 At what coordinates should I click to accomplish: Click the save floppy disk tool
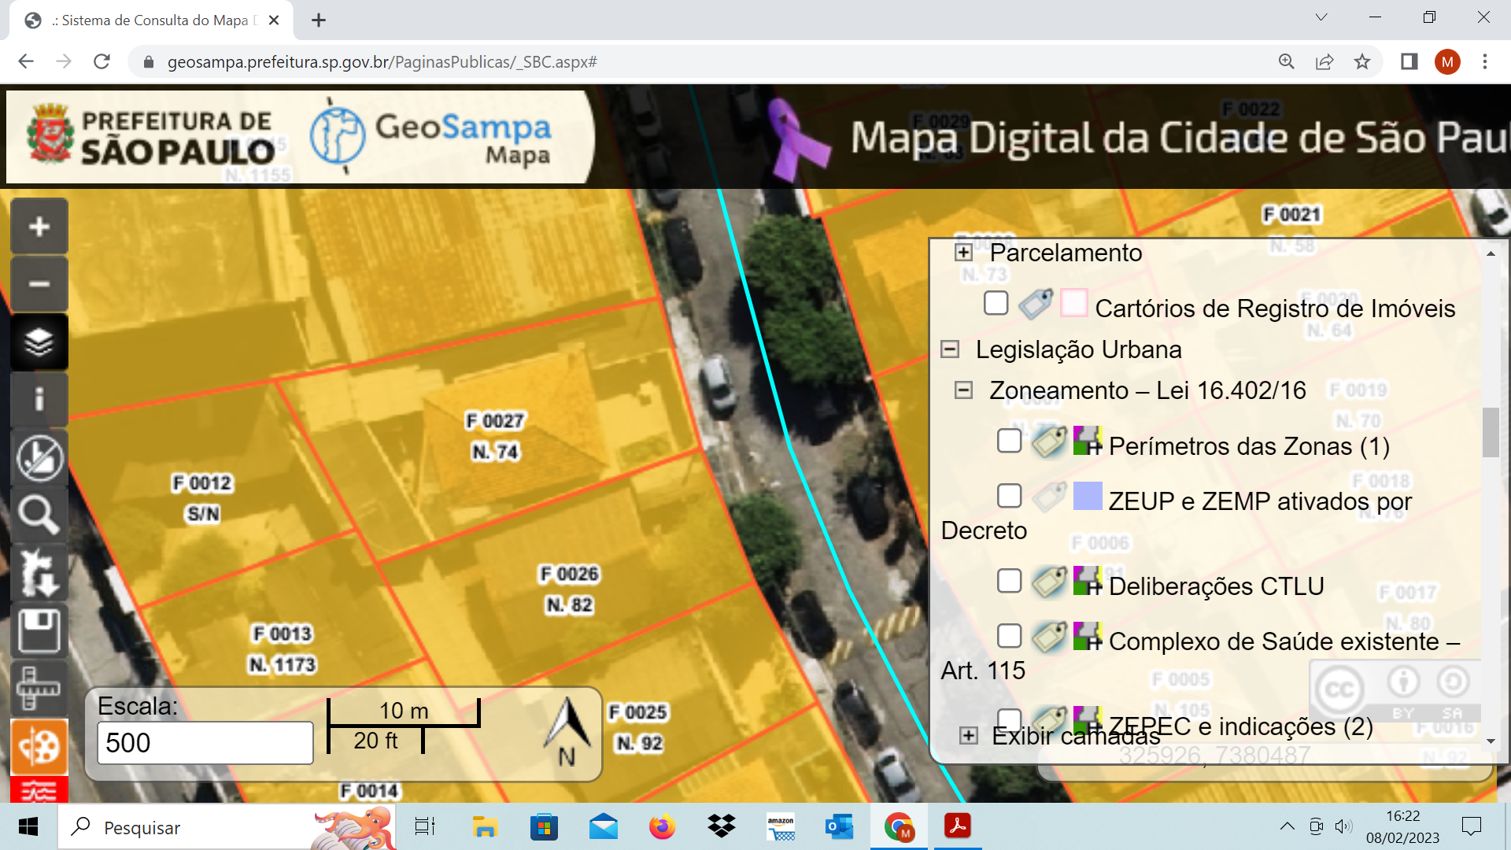pos(39,630)
